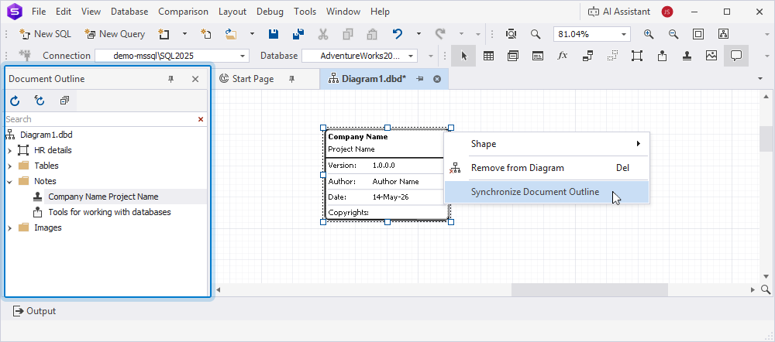Click the connection plug icon
This screenshot has width=775, height=342.
pyautogui.click(x=24, y=55)
